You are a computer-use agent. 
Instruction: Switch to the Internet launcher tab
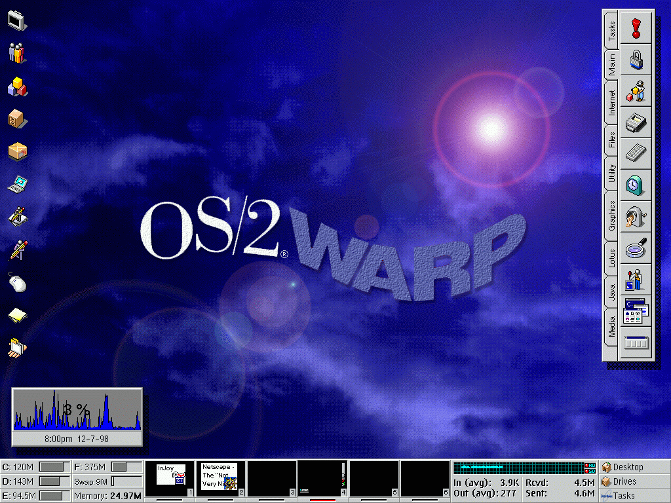[x=612, y=103]
